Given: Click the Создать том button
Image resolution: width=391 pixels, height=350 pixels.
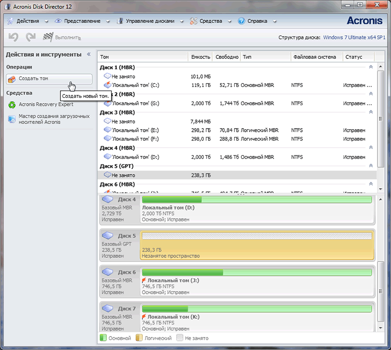Looking at the screenshot, I should [49, 79].
